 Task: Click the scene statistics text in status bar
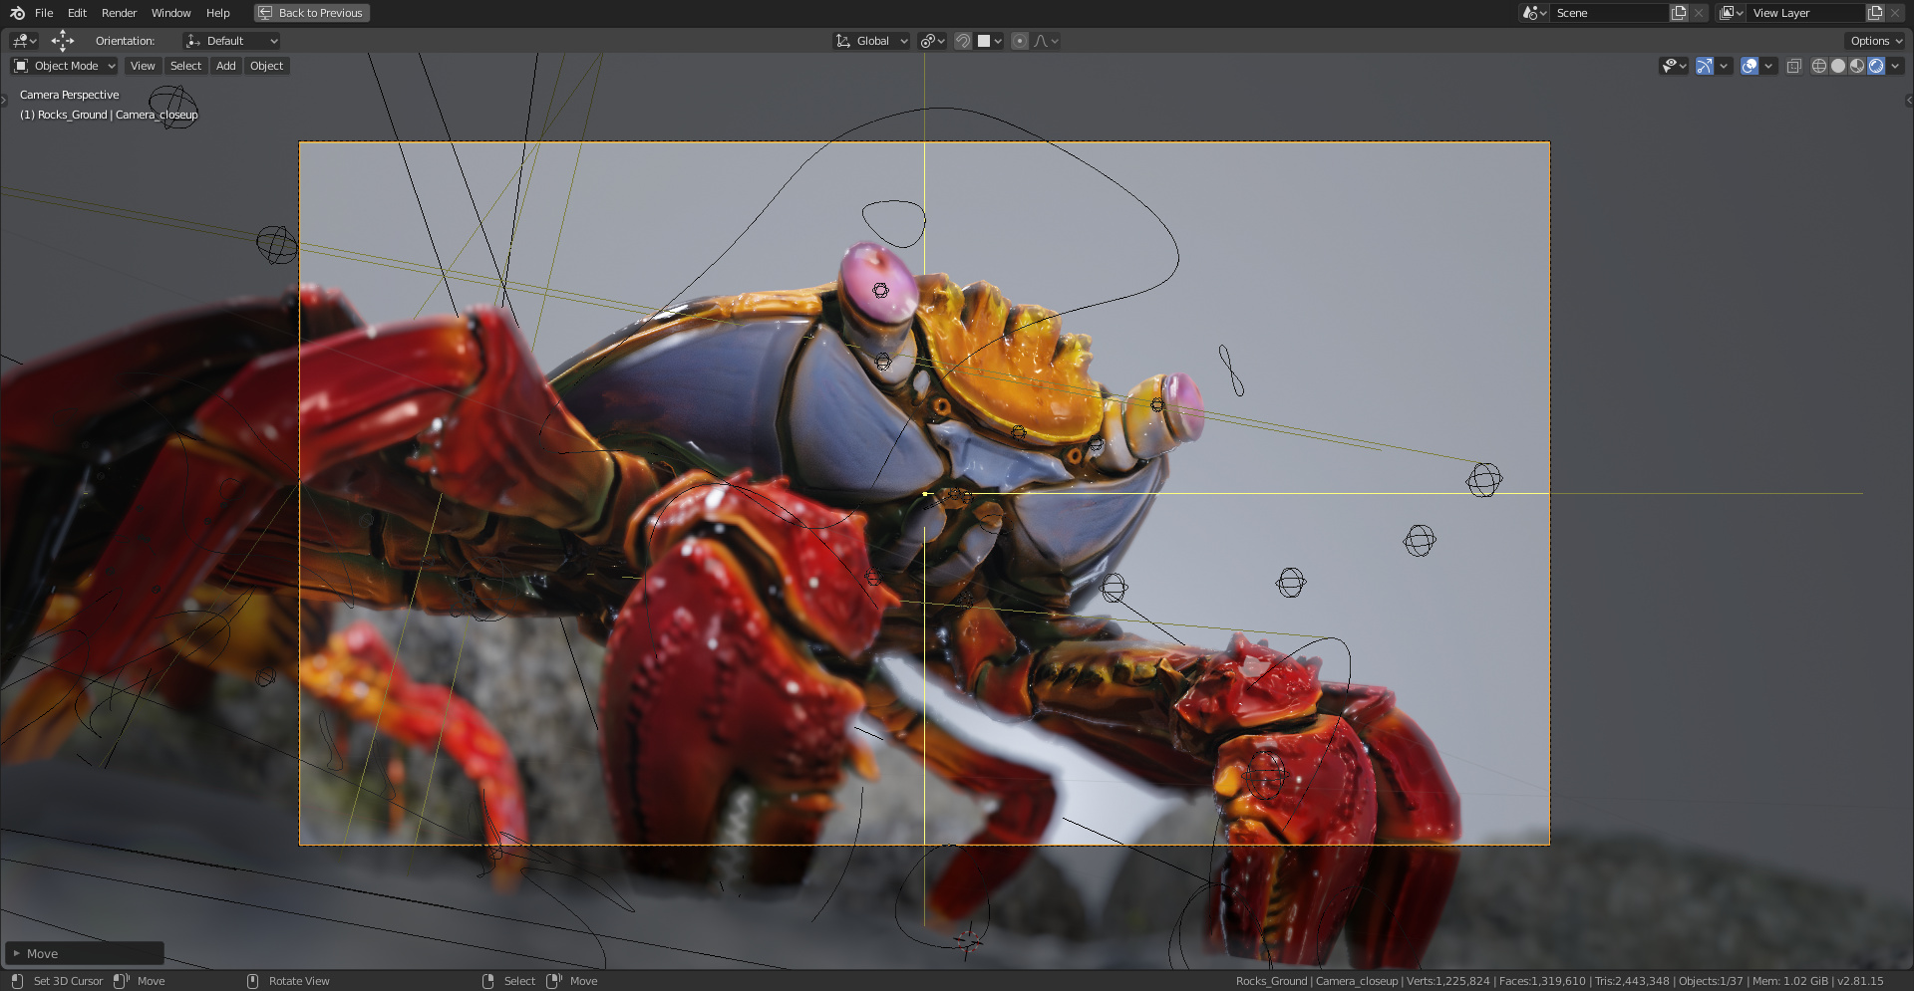pos(1559,981)
